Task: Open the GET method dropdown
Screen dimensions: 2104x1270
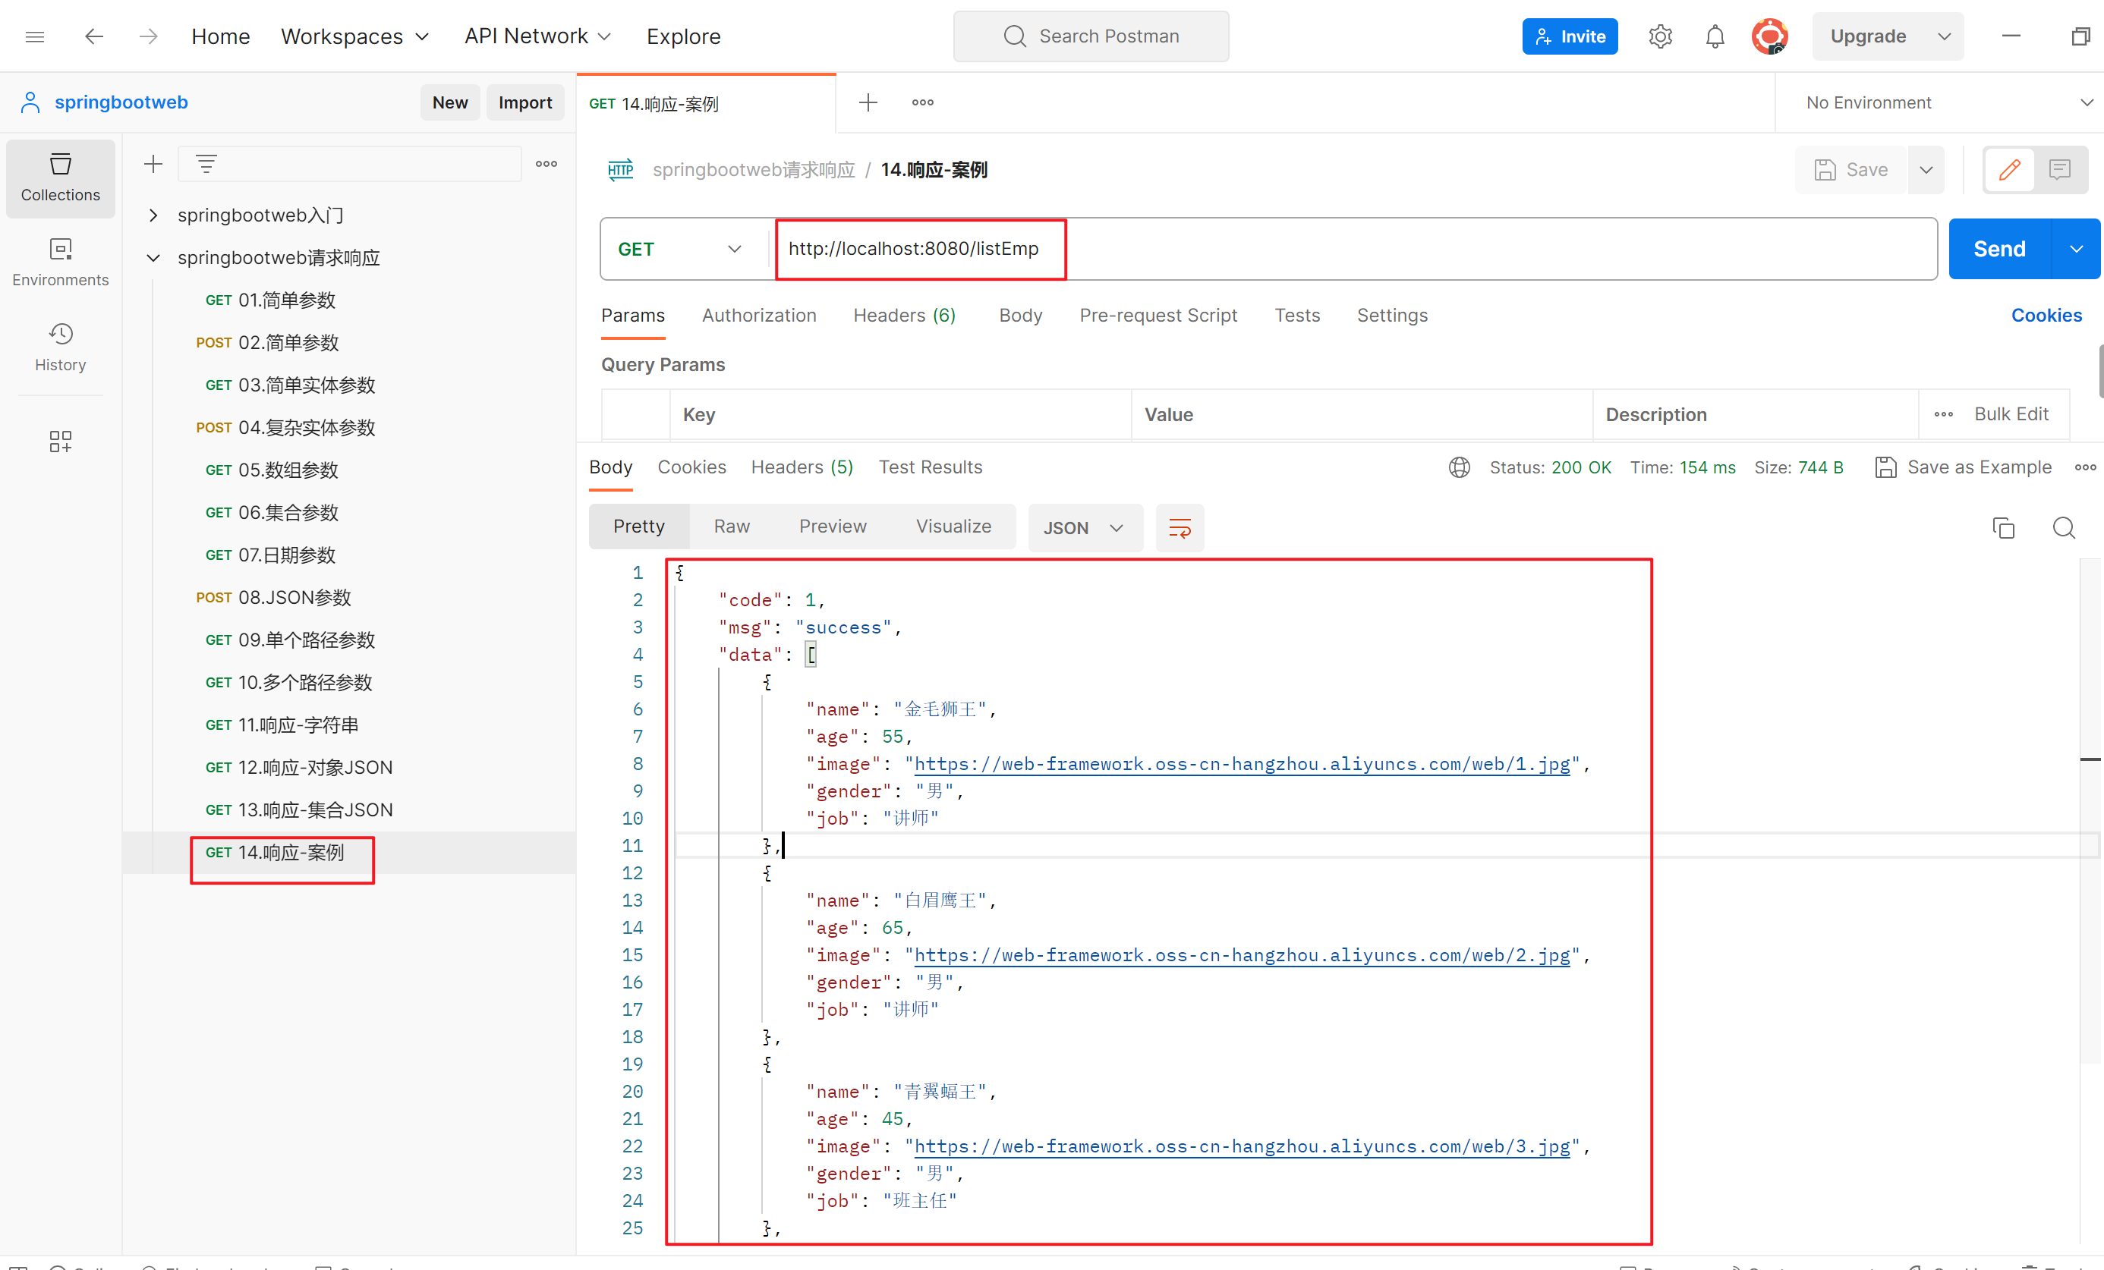Action: click(x=683, y=248)
